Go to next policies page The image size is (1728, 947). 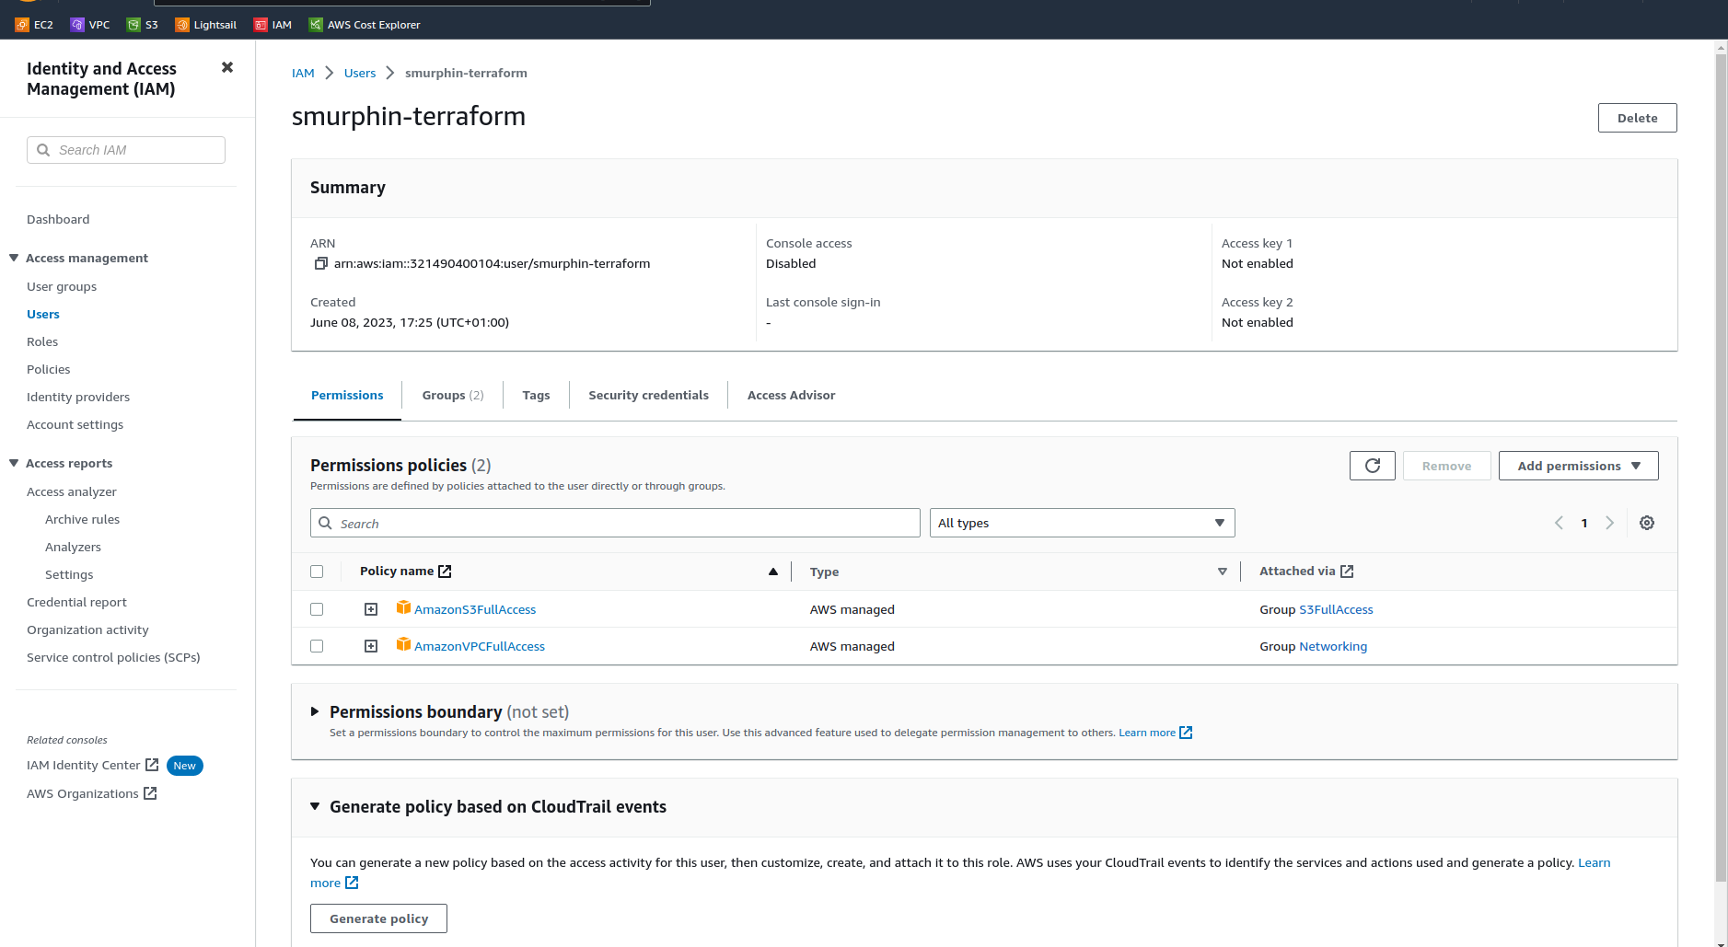click(x=1609, y=523)
